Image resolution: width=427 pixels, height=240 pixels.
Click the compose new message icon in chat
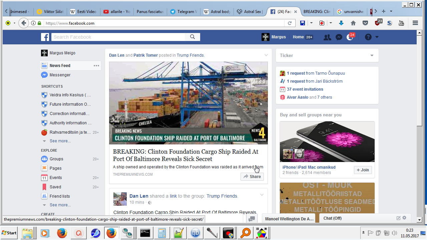click(x=398, y=218)
